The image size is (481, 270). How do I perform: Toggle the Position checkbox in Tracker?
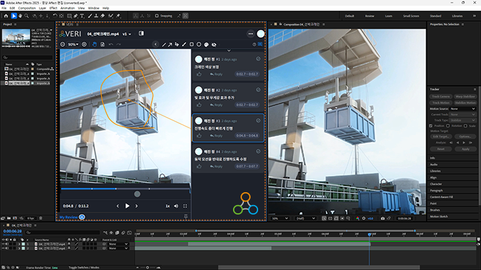431,126
